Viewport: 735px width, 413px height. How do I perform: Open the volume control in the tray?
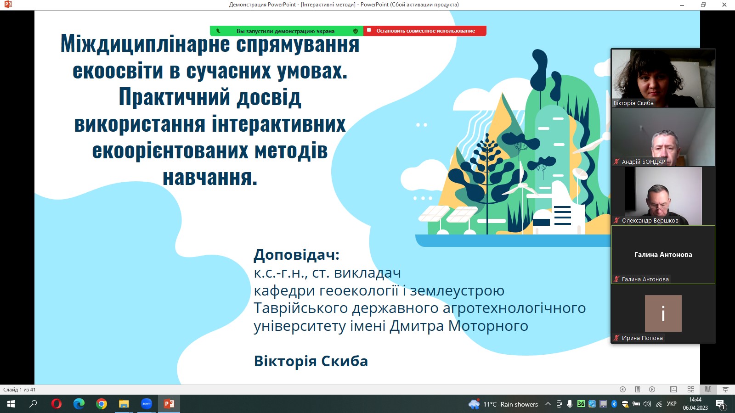point(647,403)
